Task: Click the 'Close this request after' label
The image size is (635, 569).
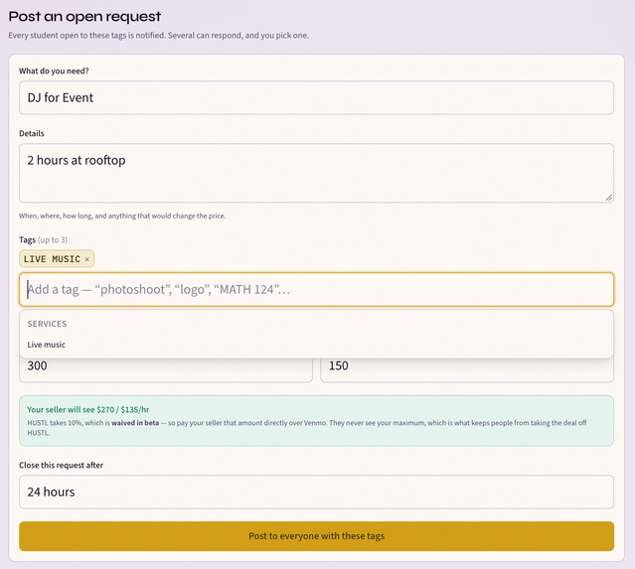Action: (x=62, y=465)
